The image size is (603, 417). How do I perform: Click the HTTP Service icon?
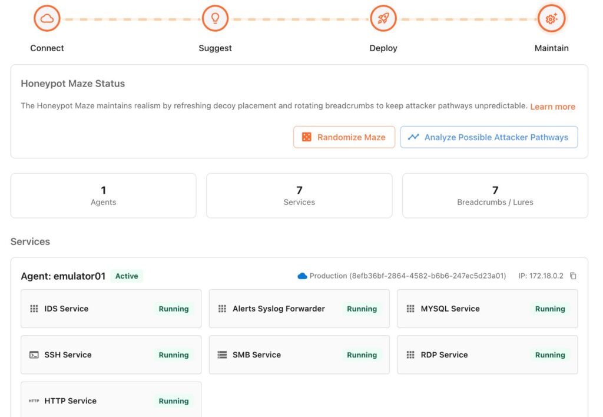click(x=34, y=401)
